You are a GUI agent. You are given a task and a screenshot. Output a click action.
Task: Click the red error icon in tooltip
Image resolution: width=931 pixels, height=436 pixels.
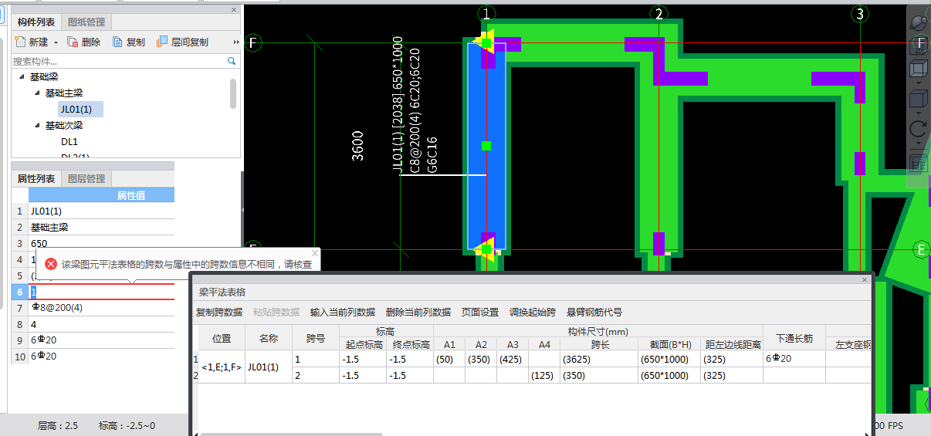click(50, 264)
